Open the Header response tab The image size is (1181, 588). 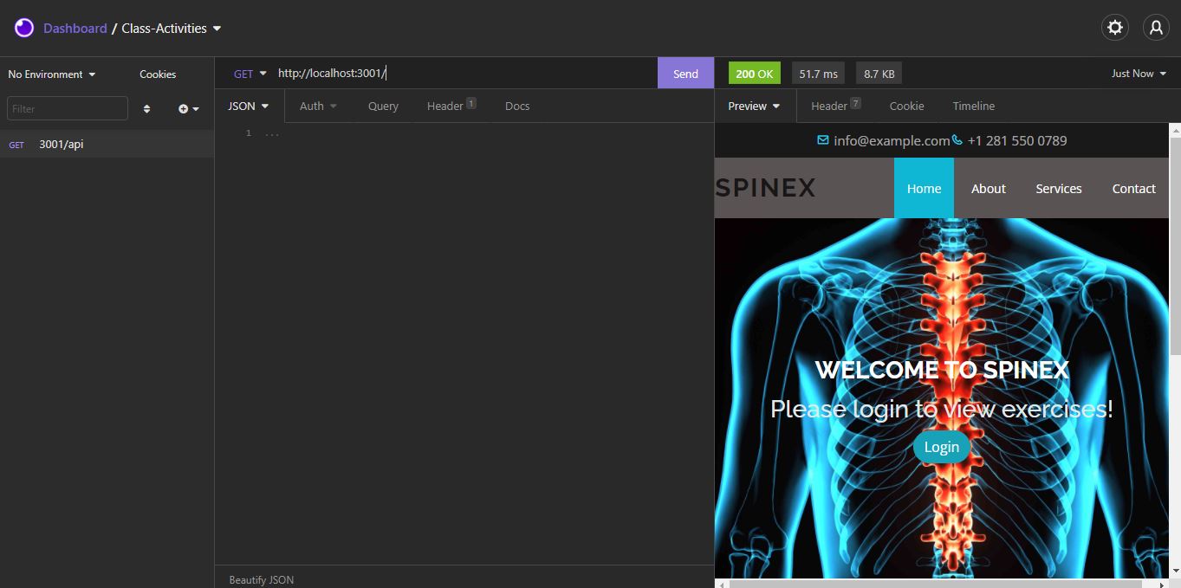coord(828,106)
